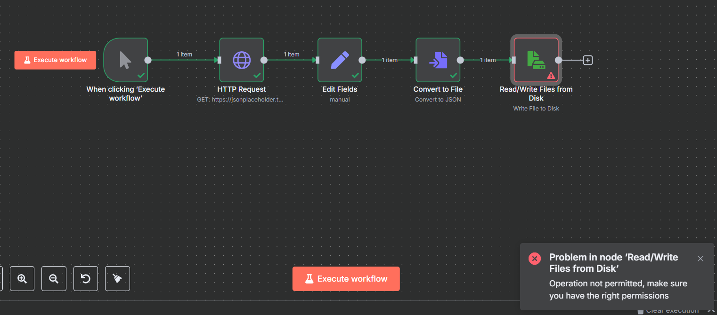Select the HTTP Request globe node
Screen dimensions: 717x315
[242, 60]
